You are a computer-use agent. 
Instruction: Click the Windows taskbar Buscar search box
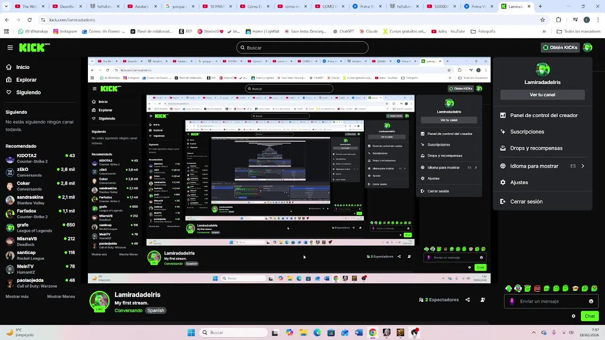coord(233,332)
